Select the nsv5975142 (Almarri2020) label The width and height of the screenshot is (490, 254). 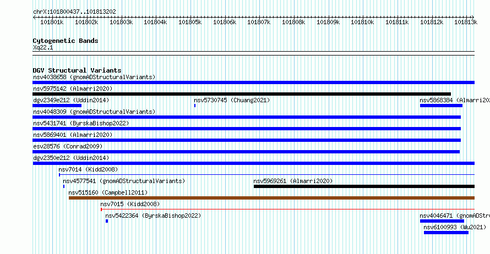(73, 89)
